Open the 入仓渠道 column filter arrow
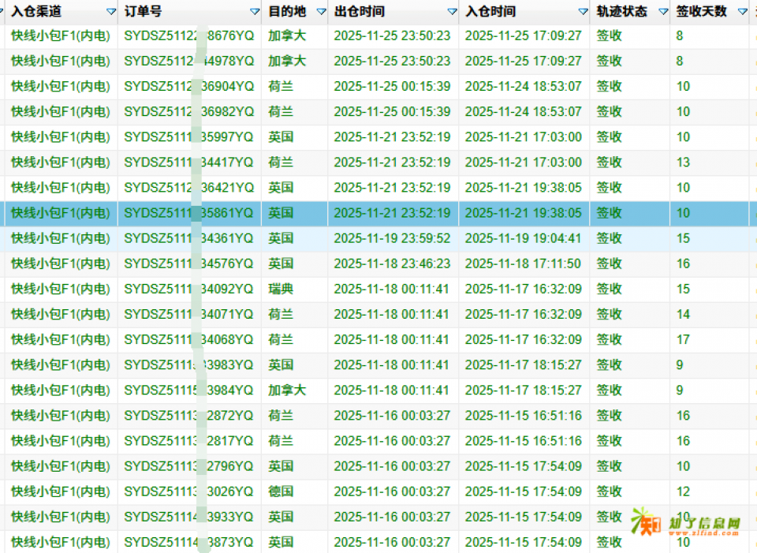 [x=110, y=12]
